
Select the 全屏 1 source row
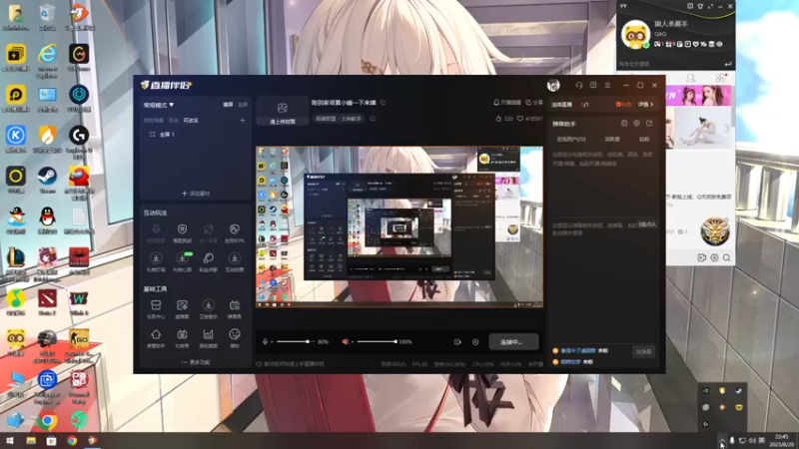(195, 135)
